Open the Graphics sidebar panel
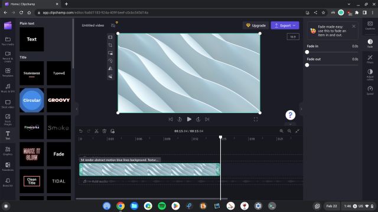Screen dimensions: 378x212 (x=8, y=151)
